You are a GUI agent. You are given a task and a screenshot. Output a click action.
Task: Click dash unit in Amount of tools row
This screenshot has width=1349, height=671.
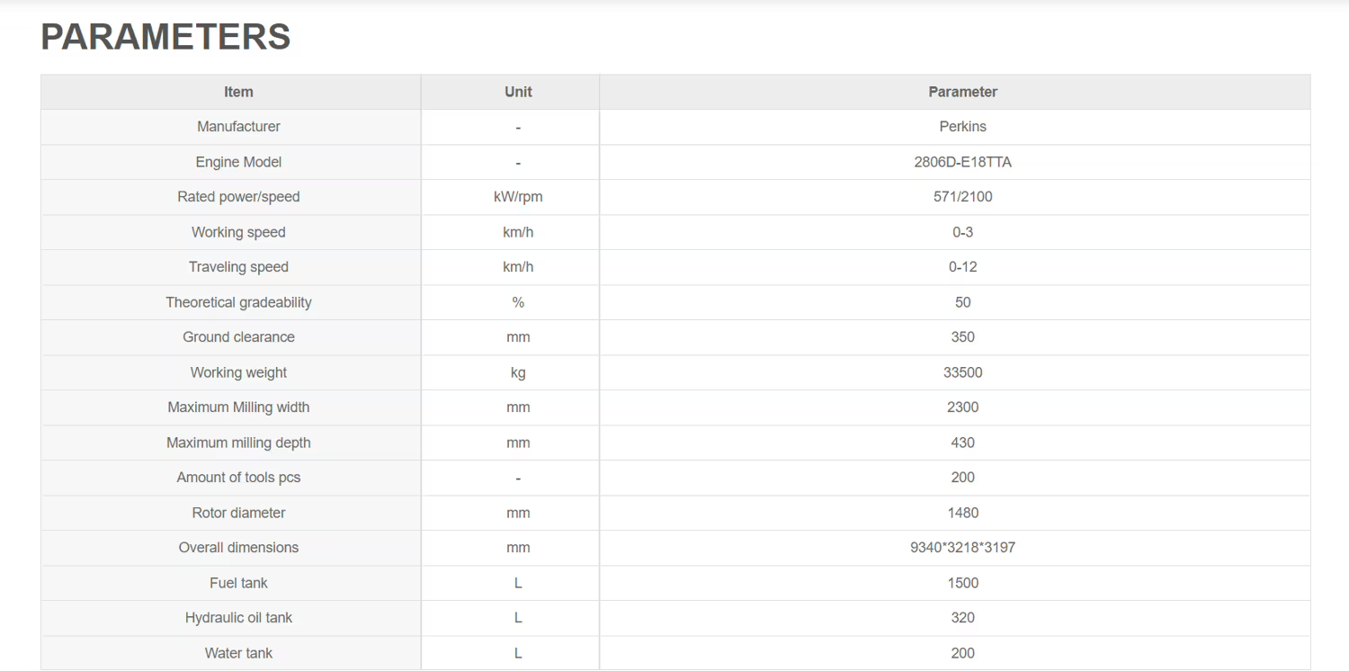point(518,479)
